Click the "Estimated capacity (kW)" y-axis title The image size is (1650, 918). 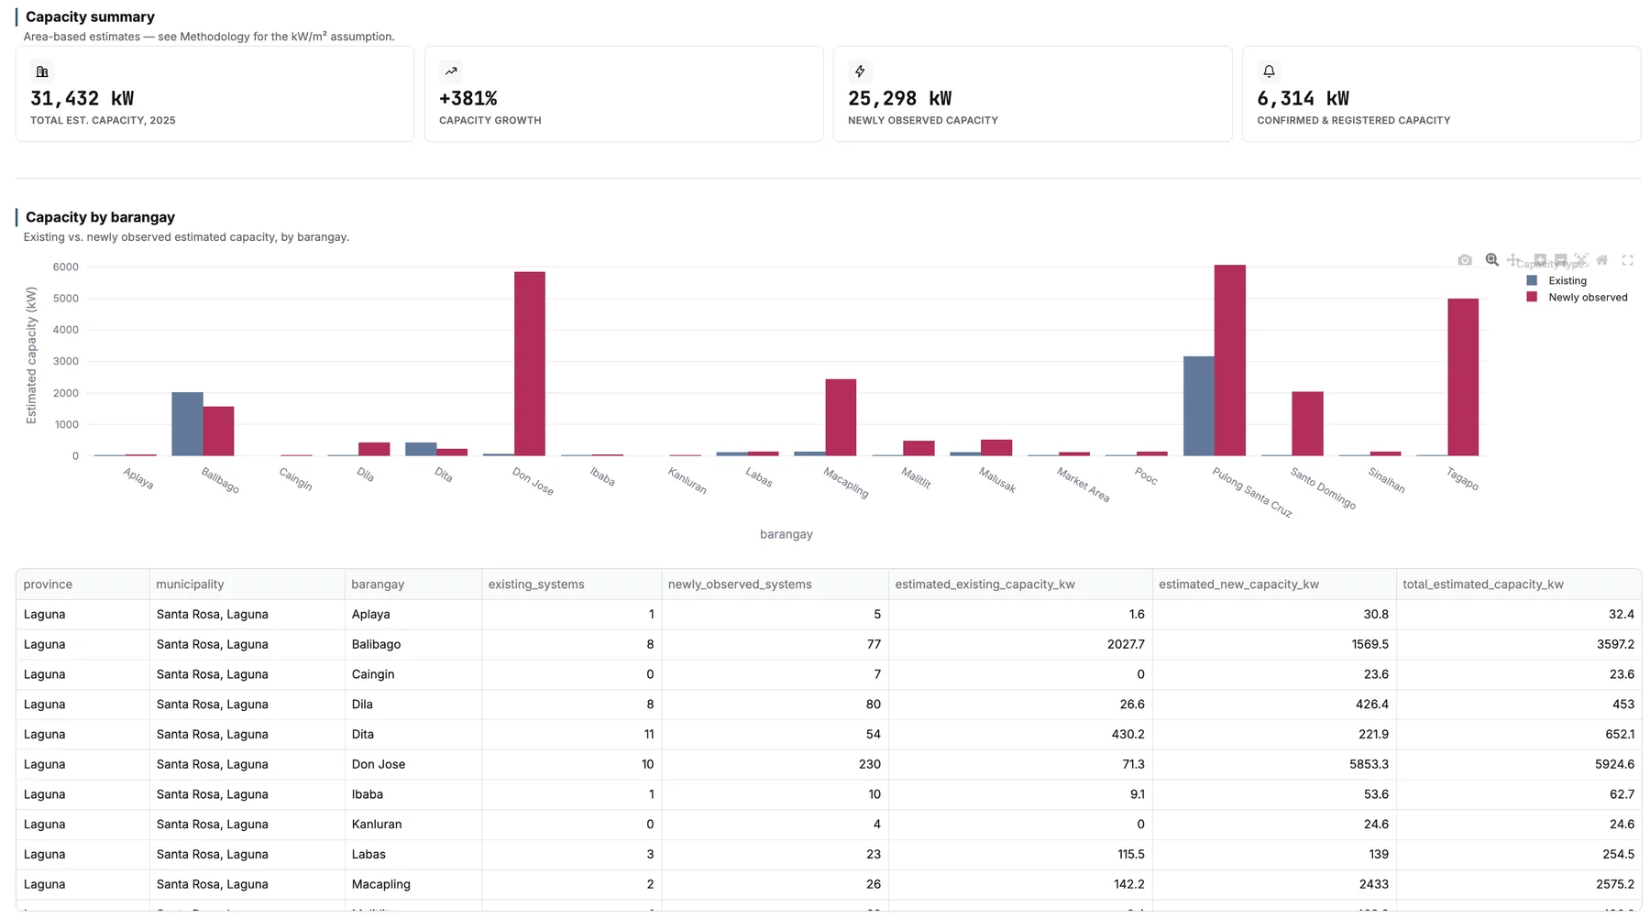point(32,355)
